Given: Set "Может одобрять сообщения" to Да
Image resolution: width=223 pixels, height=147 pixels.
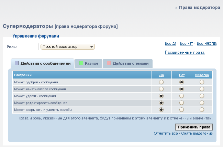Looking at the screenshot, I should pyautogui.click(x=161, y=82).
